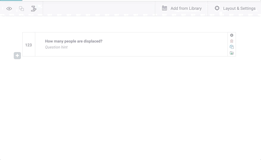Viewport: 261px width, 160px height.
Task: Add the question to library
Action: (x=232, y=53)
